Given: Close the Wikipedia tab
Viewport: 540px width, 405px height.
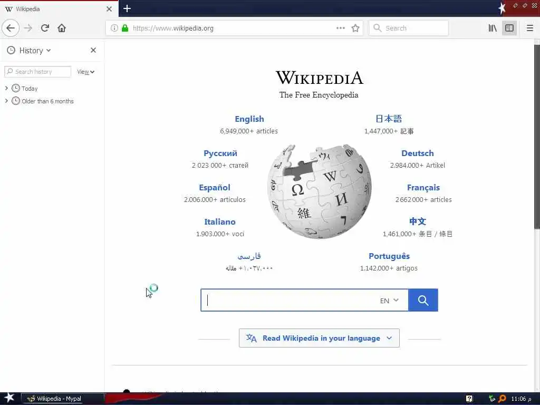Looking at the screenshot, I should click(109, 9).
